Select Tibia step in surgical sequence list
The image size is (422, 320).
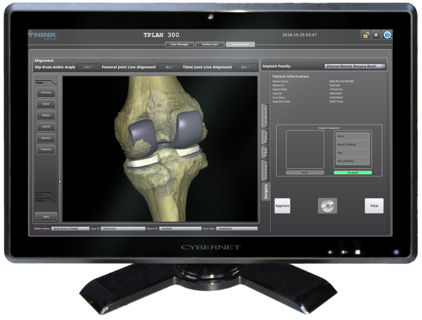352,153
